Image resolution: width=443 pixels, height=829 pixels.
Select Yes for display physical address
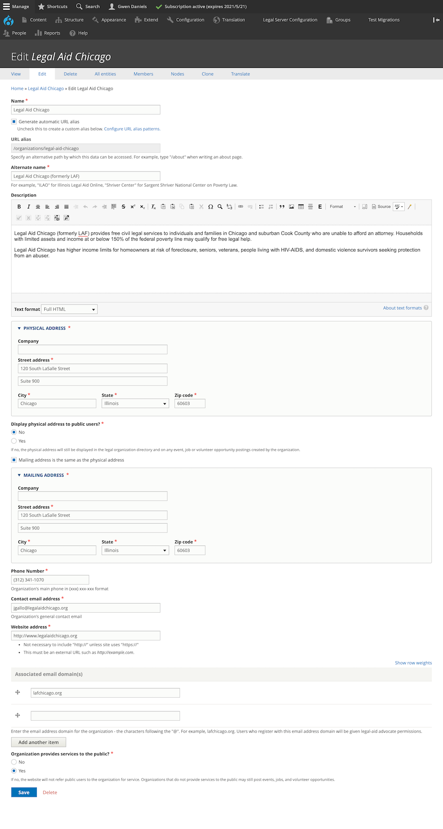pos(14,441)
